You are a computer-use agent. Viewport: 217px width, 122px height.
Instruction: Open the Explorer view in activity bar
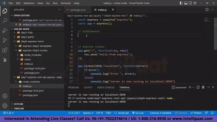click(x=5, y=11)
